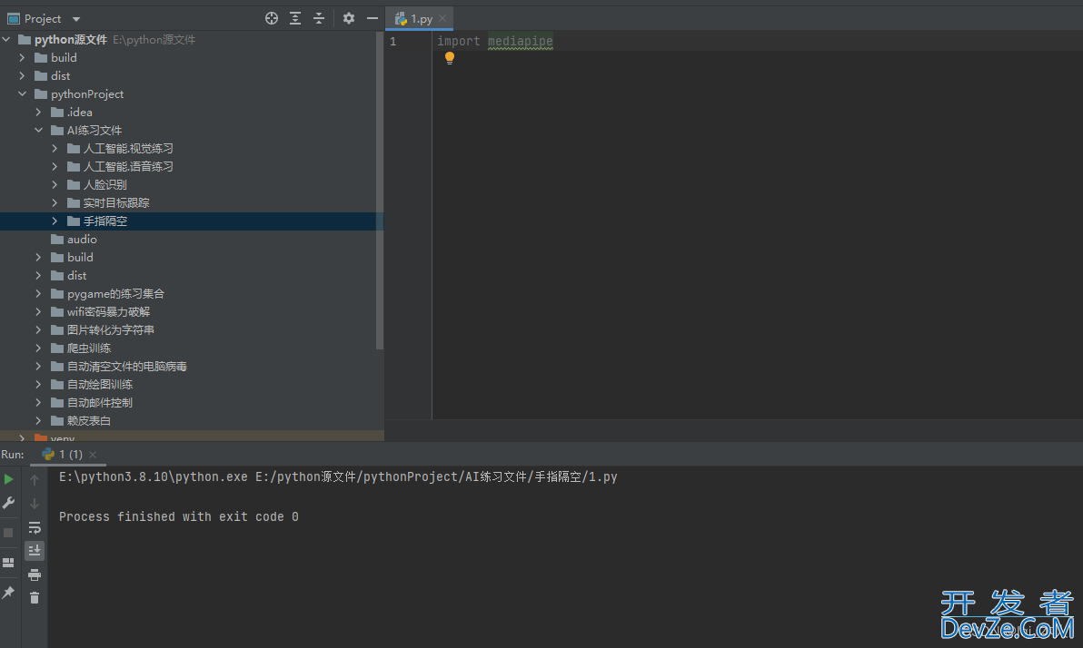The width and height of the screenshot is (1083, 648).
Task: Clear console output with trash icon
Action: click(x=35, y=597)
